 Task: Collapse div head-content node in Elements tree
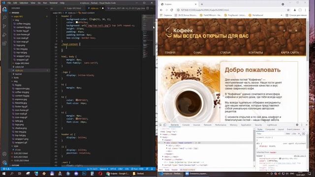[x=165, y=143]
